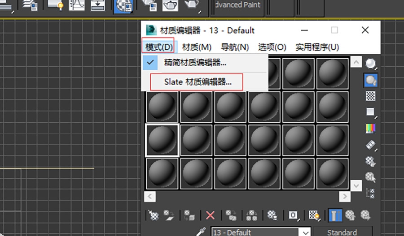Click the Put to Library icon
This screenshot has width=404, height=236.
point(272,215)
